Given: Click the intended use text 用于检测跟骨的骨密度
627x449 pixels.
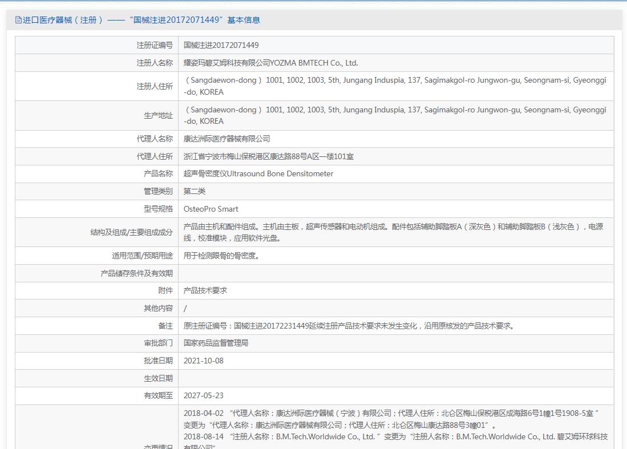Looking at the screenshot, I should 221,256.
